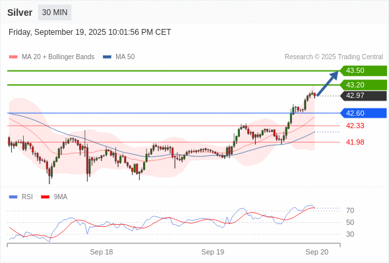
Task: Click the blue upward trend arrow
Action: (328, 84)
